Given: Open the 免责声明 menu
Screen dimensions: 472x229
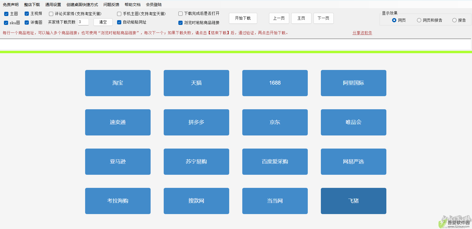Looking at the screenshot, I should tap(11, 4).
